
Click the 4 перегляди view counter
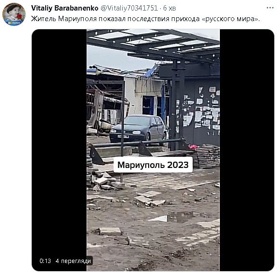click(73, 261)
